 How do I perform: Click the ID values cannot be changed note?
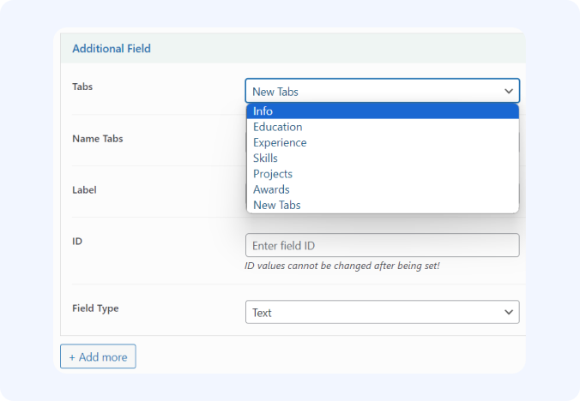tap(342, 266)
